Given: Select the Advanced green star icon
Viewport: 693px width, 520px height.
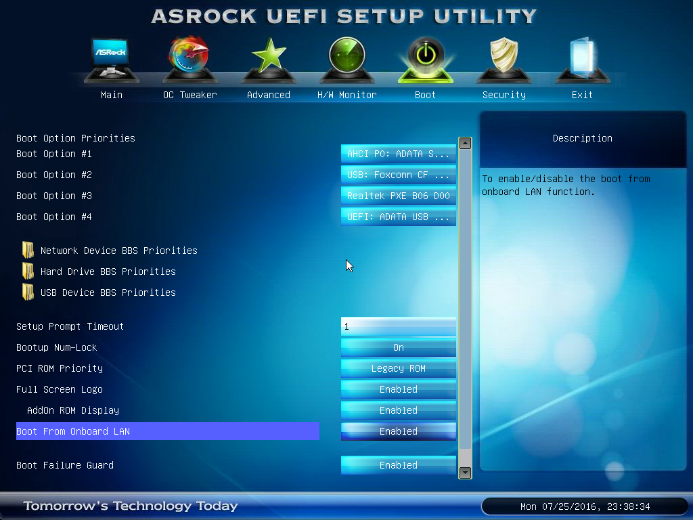Looking at the screenshot, I should [268, 60].
